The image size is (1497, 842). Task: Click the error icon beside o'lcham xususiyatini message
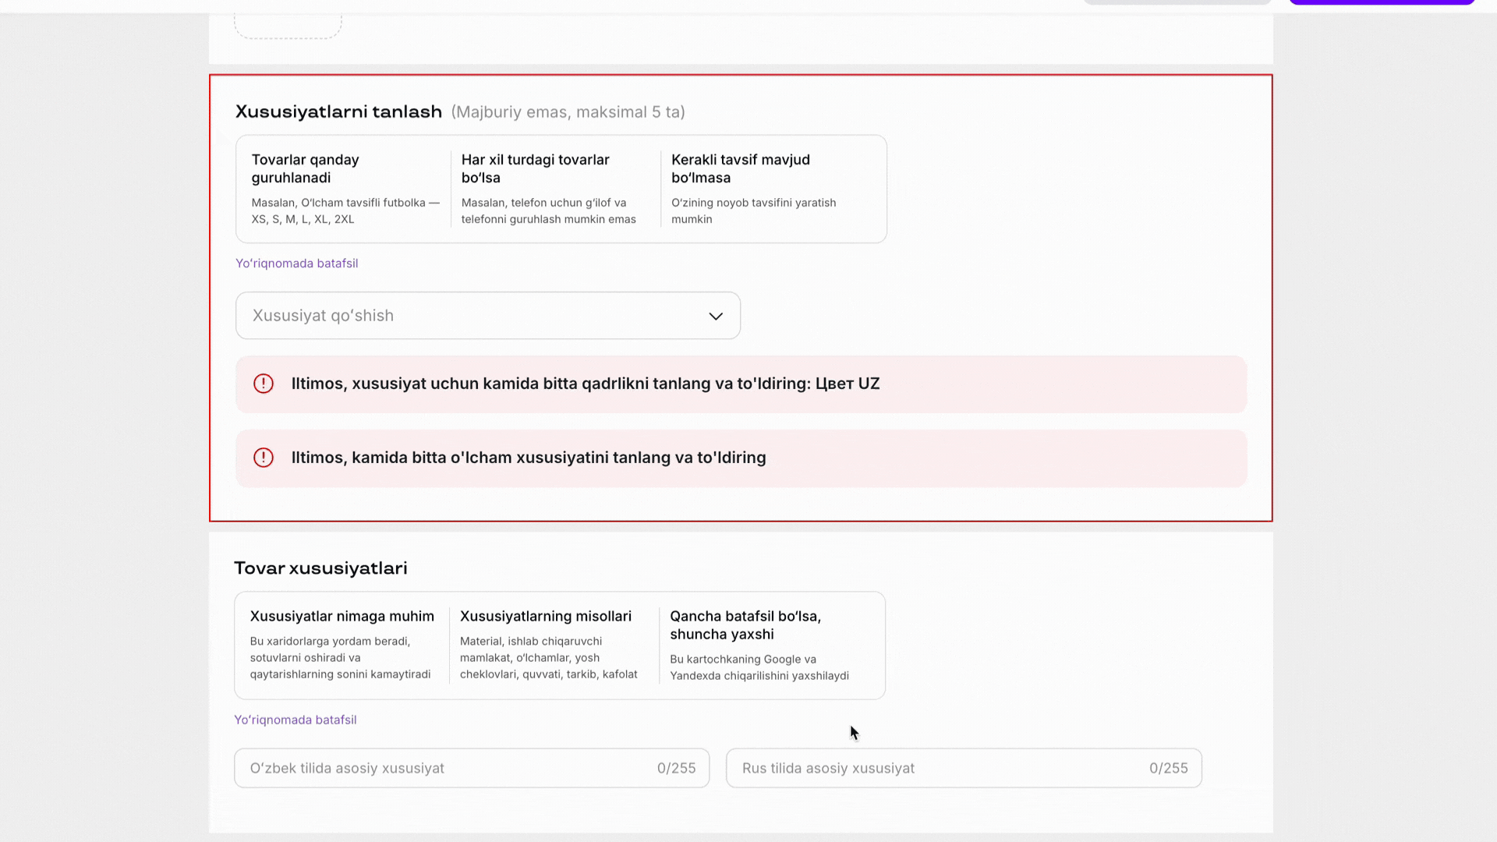pyautogui.click(x=264, y=458)
